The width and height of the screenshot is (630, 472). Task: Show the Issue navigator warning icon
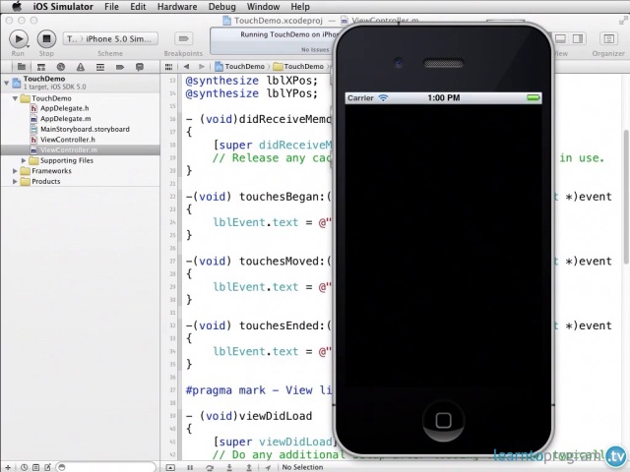click(81, 67)
